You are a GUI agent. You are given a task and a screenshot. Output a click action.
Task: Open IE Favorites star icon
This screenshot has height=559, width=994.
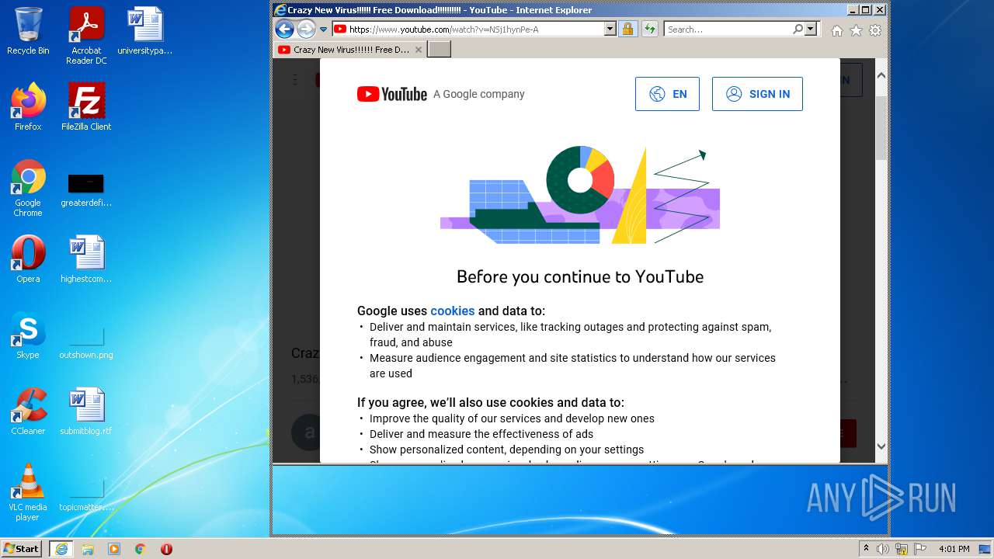pyautogui.click(x=856, y=30)
